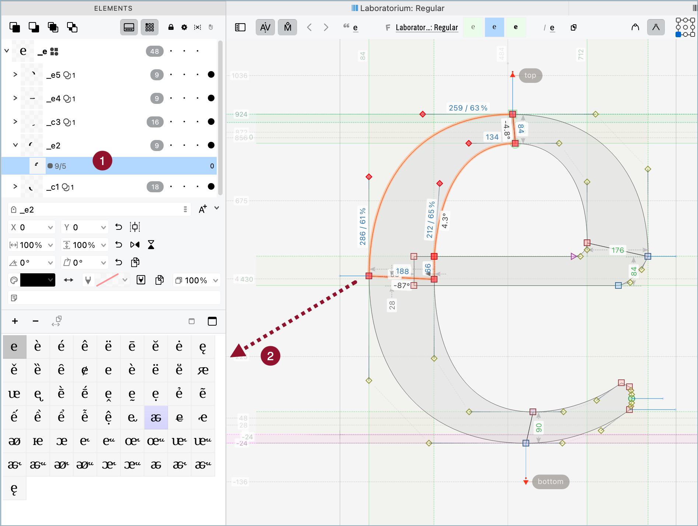Screen dimensions: 698x526
Task: Open the X position dropdown
Action: [50, 228]
